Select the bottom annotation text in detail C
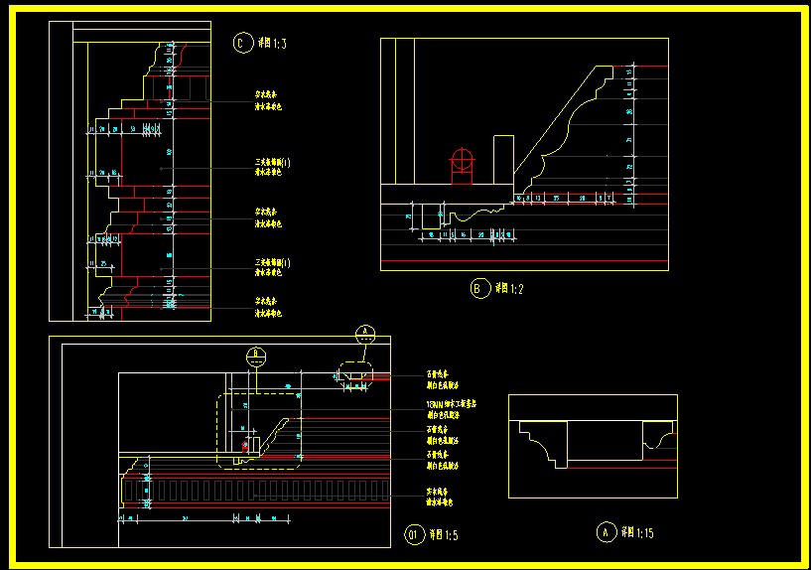 [x=268, y=307]
